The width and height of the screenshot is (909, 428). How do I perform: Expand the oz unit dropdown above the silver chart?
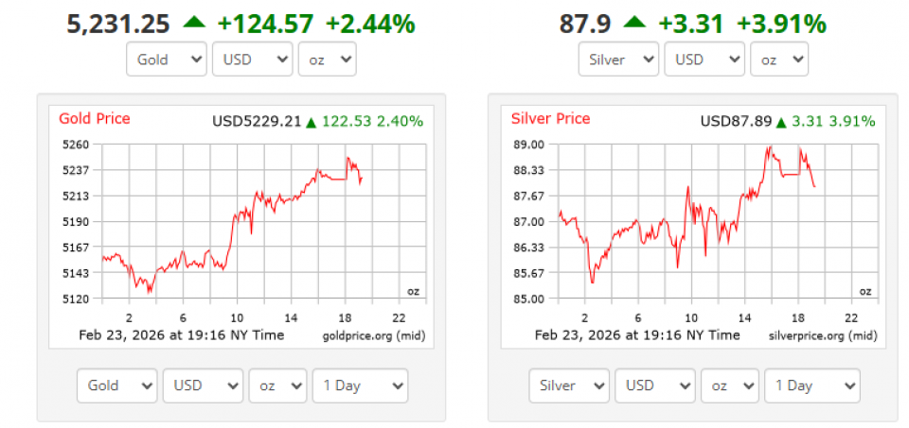click(x=779, y=60)
